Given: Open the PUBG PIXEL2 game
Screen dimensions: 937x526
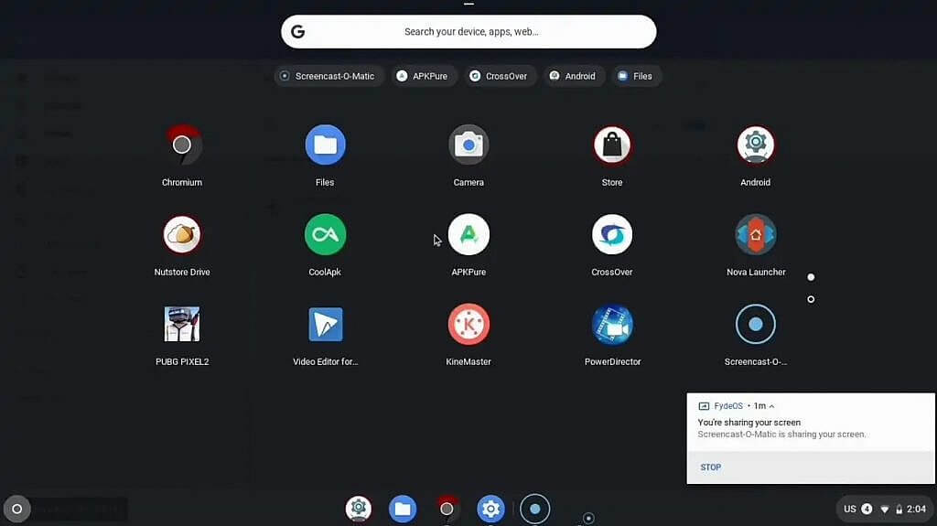Looking at the screenshot, I should pyautogui.click(x=182, y=324).
